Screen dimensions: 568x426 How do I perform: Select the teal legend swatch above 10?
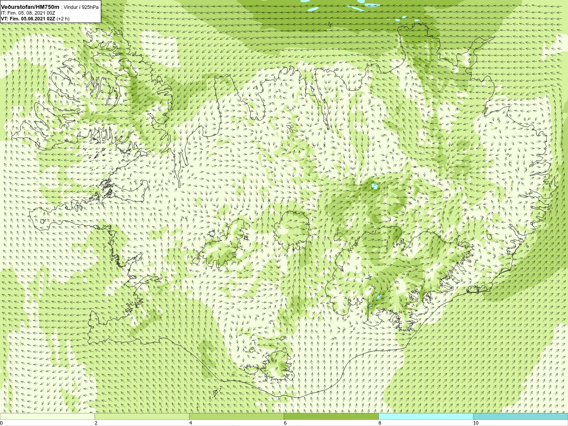(520, 417)
